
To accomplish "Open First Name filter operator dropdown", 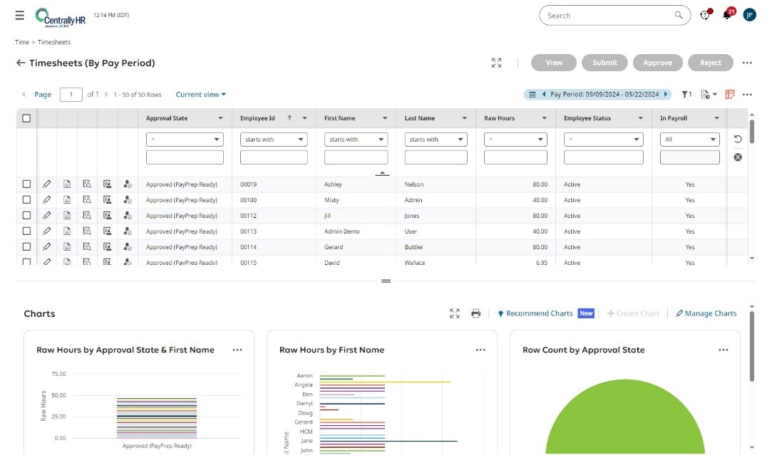I will [356, 140].
